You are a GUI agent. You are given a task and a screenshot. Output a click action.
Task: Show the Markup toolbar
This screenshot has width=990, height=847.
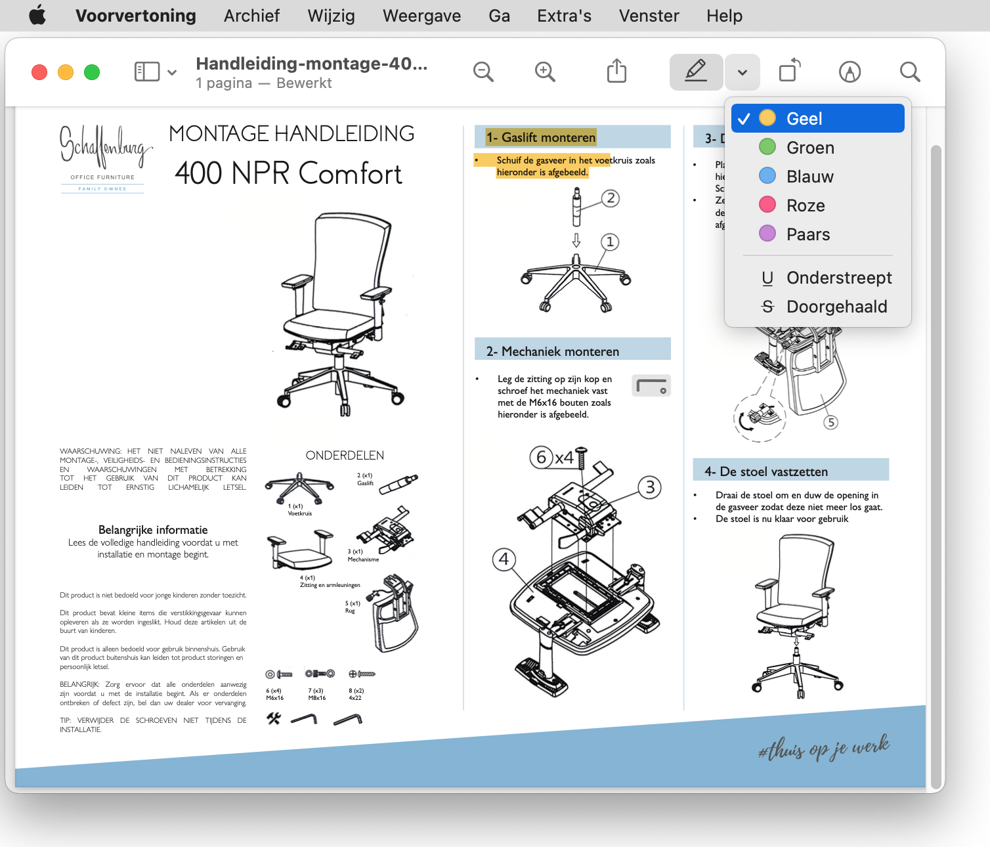click(x=850, y=72)
